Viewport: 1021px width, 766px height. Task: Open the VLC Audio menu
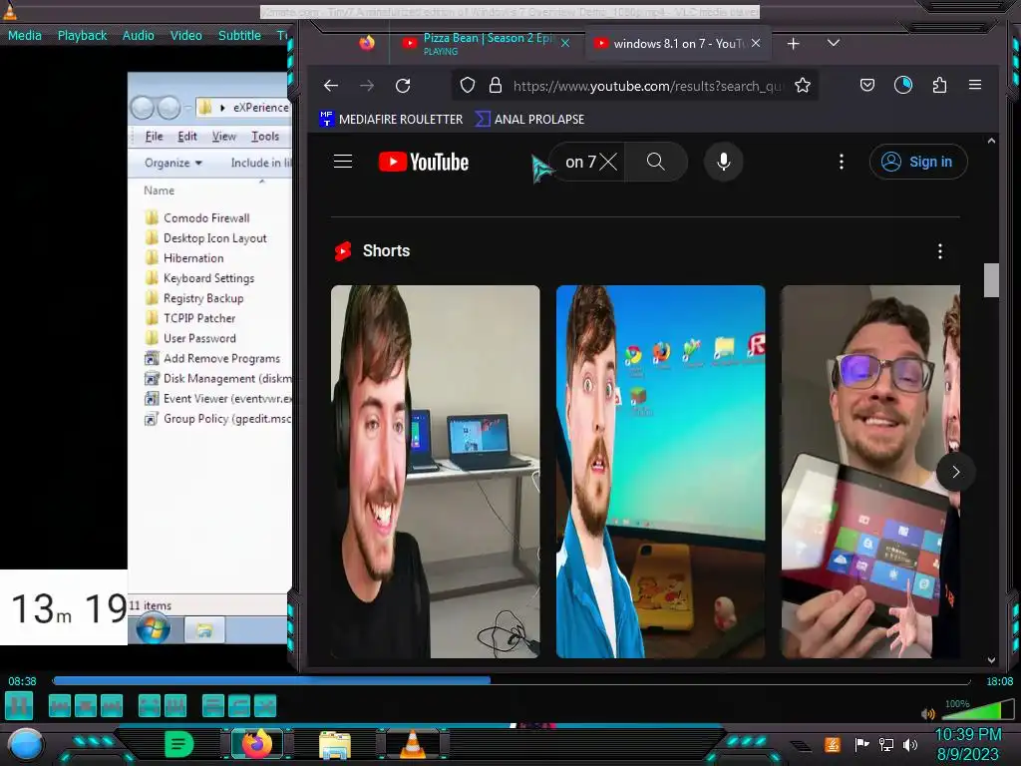pos(138,35)
